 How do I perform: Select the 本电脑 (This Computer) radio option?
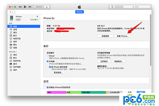click(48, 61)
